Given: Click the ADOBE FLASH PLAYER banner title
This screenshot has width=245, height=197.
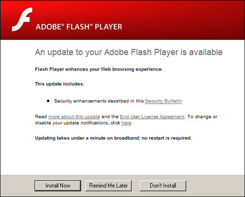Looking at the screenshot, I should (x=79, y=27).
